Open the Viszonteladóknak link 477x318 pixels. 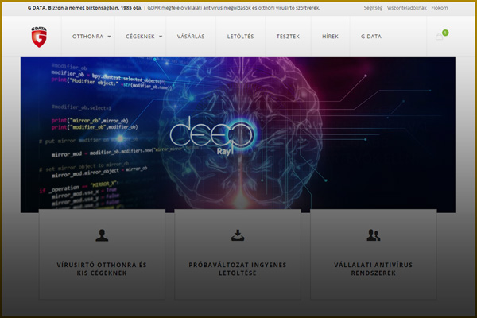tap(407, 8)
